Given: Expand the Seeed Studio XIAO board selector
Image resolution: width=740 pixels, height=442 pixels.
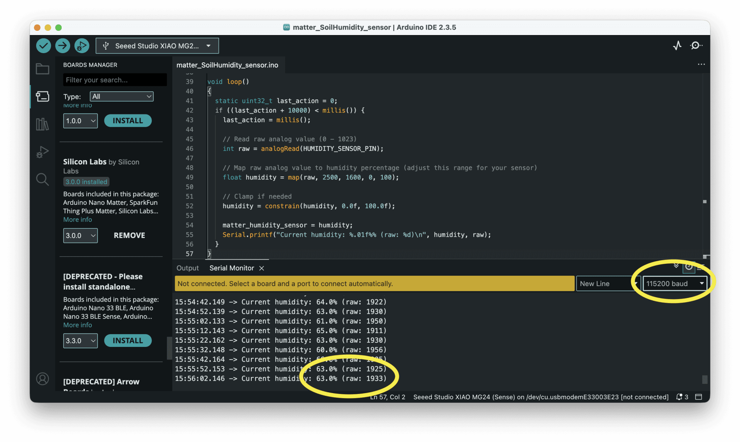Looking at the screenshot, I should point(157,46).
